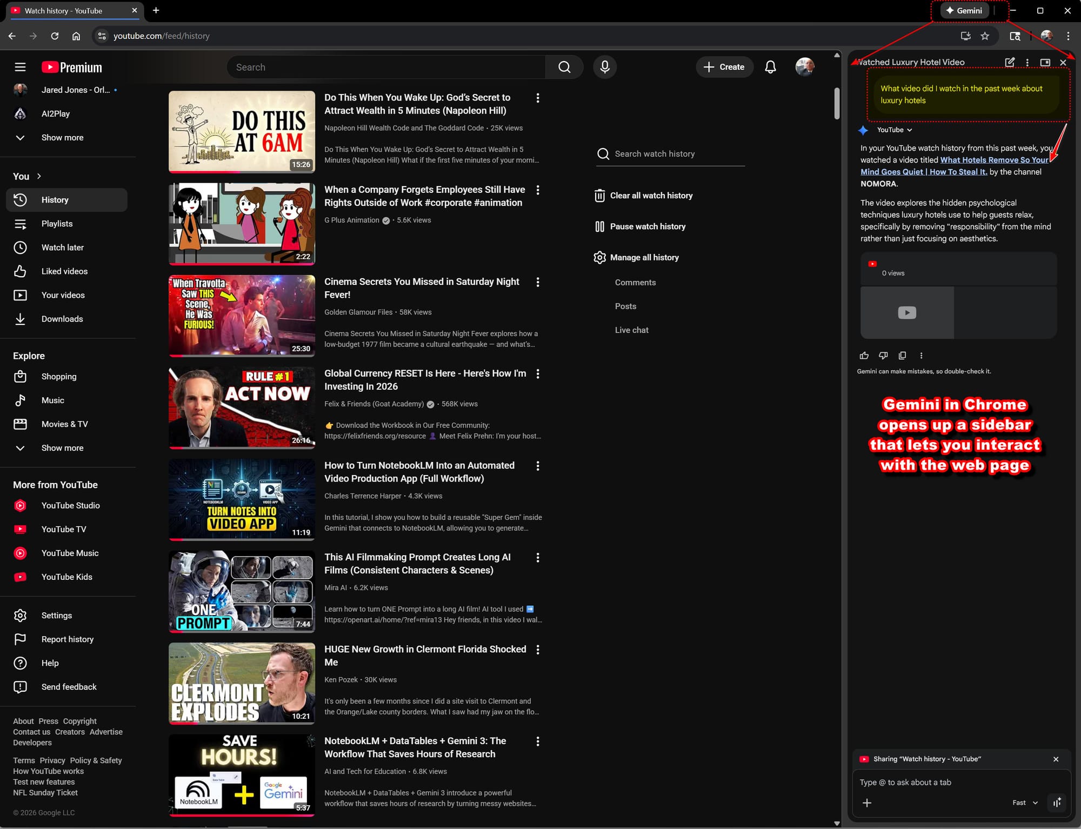Click the YouTube voice search microphone icon

point(605,67)
